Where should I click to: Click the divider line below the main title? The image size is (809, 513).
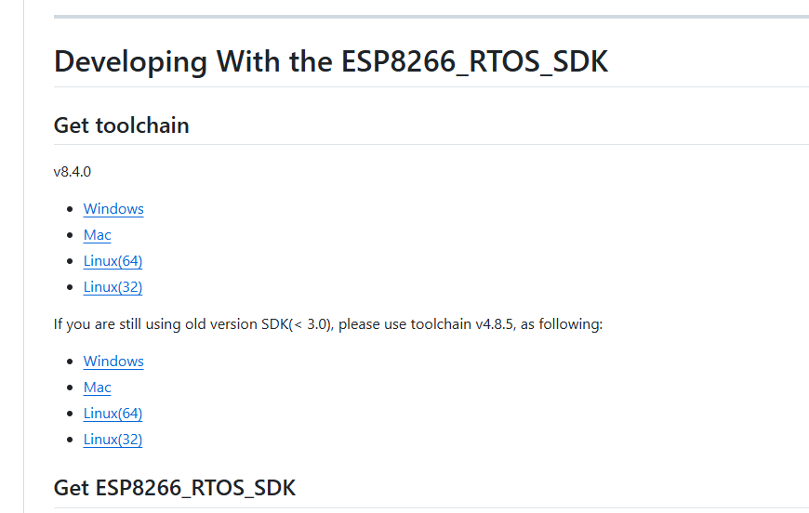tap(431, 86)
